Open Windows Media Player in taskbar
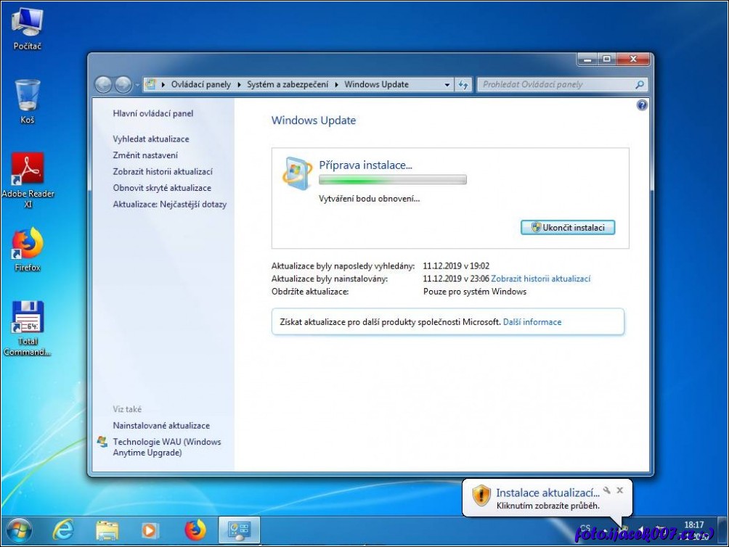729x547 pixels. pyautogui.click(x=150, y=530)
